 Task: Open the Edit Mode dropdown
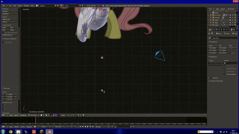pos(34,115)
